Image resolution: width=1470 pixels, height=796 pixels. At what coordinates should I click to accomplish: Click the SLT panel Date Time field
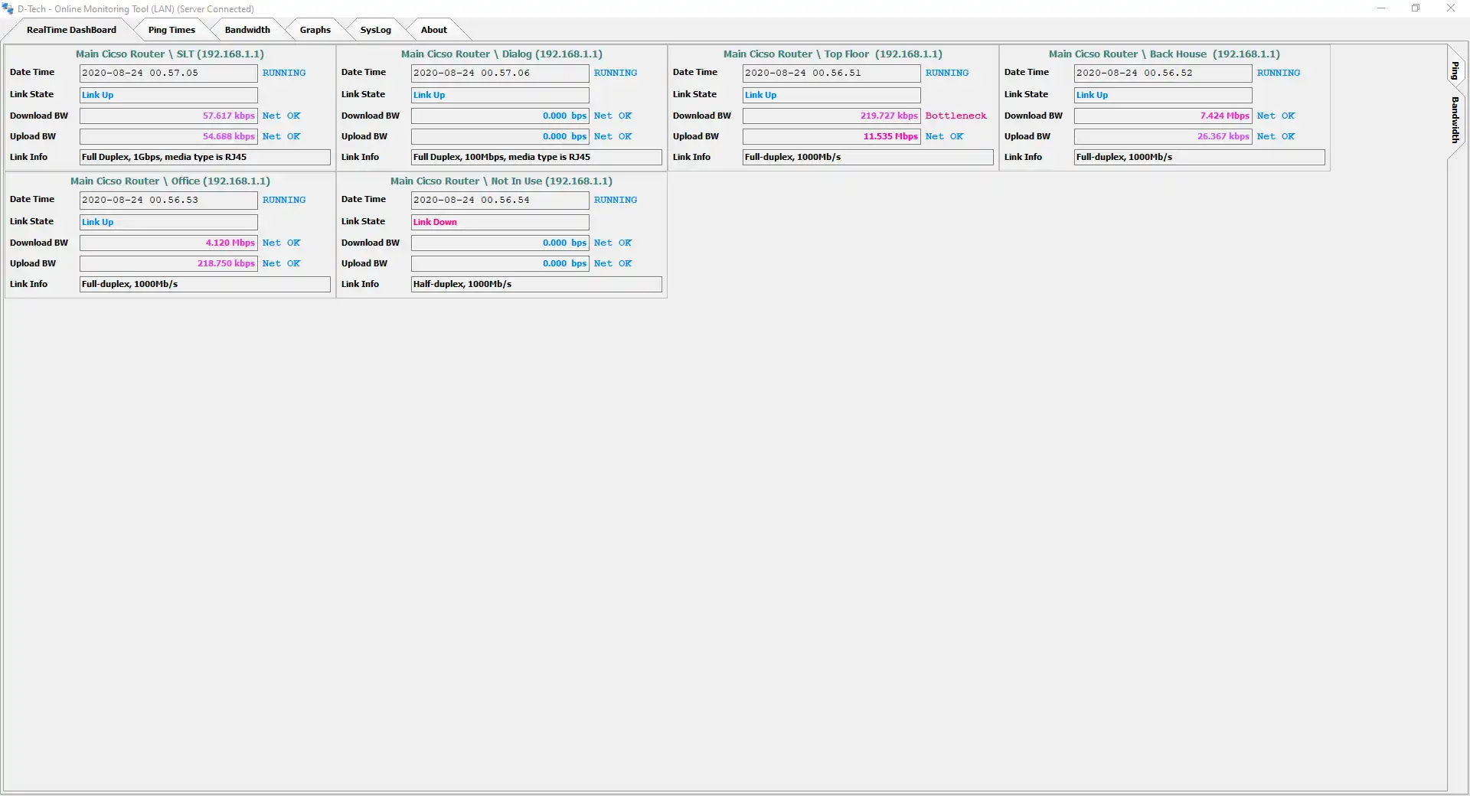pyautogui.click(x=168, y=73)
